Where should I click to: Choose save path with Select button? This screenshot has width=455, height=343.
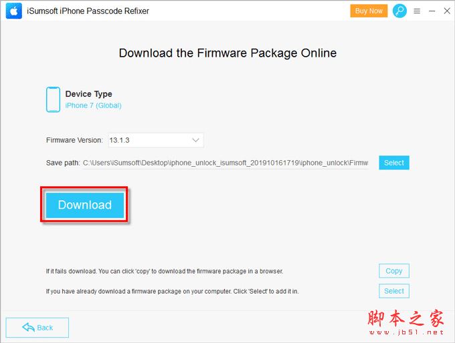click(x=393, y=163)
